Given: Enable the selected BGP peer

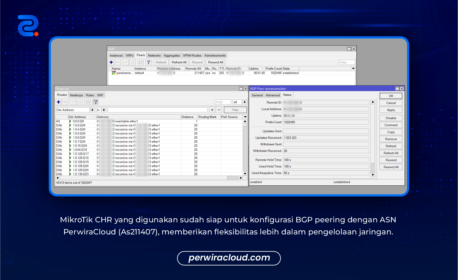Looking at the screenshot, I should [126, 62].
